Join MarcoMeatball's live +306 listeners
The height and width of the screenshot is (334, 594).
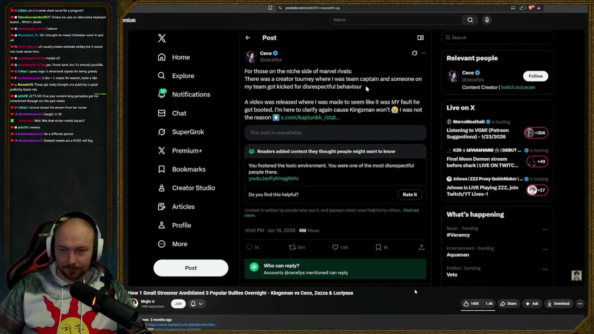coord(536,133)
